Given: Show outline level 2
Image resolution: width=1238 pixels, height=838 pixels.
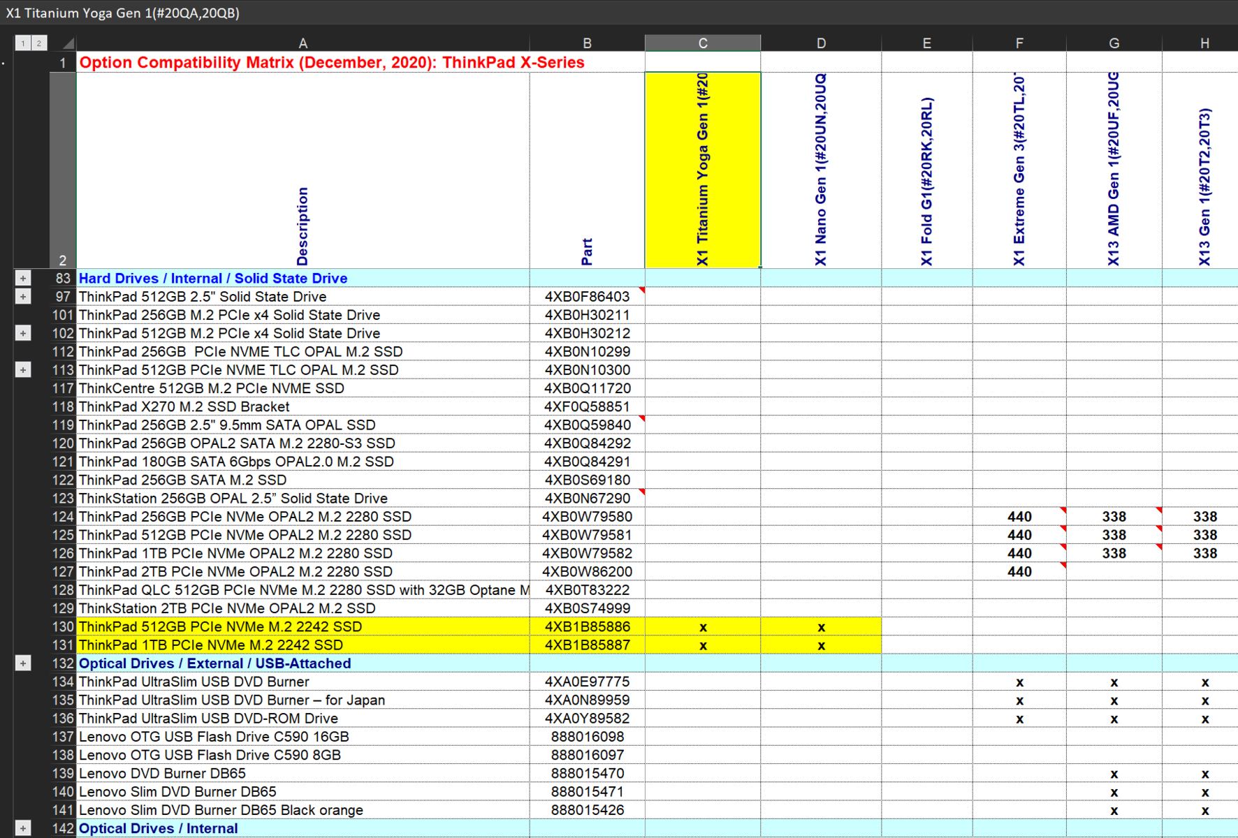Looking at the screenshot, I should (x=39, y=43).
